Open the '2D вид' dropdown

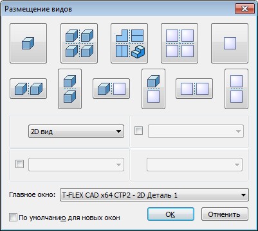76,132
